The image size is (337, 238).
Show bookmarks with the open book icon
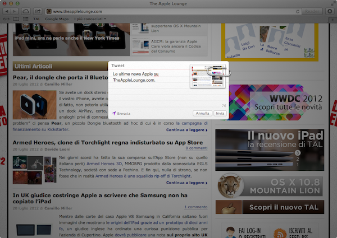(x=16, y=19)
